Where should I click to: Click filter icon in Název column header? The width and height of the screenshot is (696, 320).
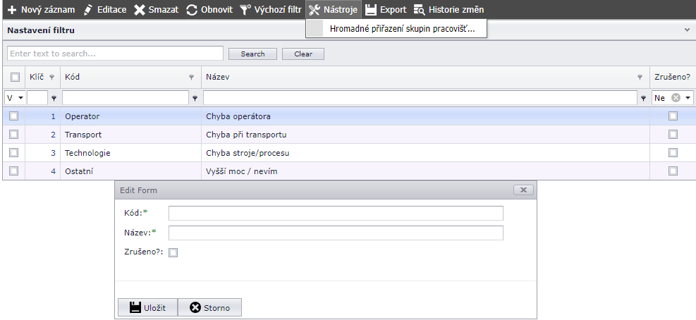[x=640, y=77]
